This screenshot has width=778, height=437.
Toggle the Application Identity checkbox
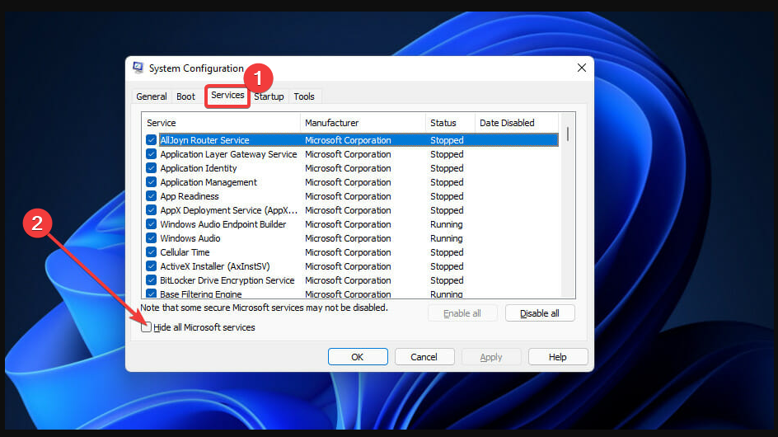152,168
